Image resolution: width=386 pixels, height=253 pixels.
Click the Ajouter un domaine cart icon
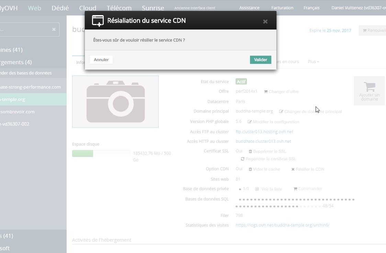369,87
